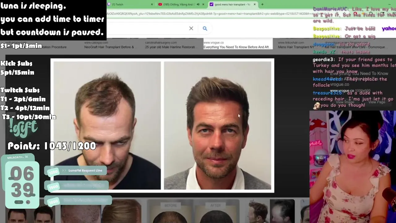Click the carolinahairsurgery.com source label

pyautogui.click(x=161, y=42)
